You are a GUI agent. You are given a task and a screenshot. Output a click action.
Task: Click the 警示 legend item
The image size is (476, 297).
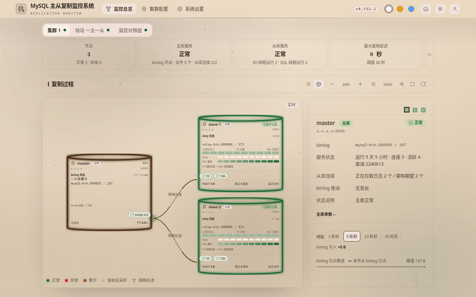(90, 280)
